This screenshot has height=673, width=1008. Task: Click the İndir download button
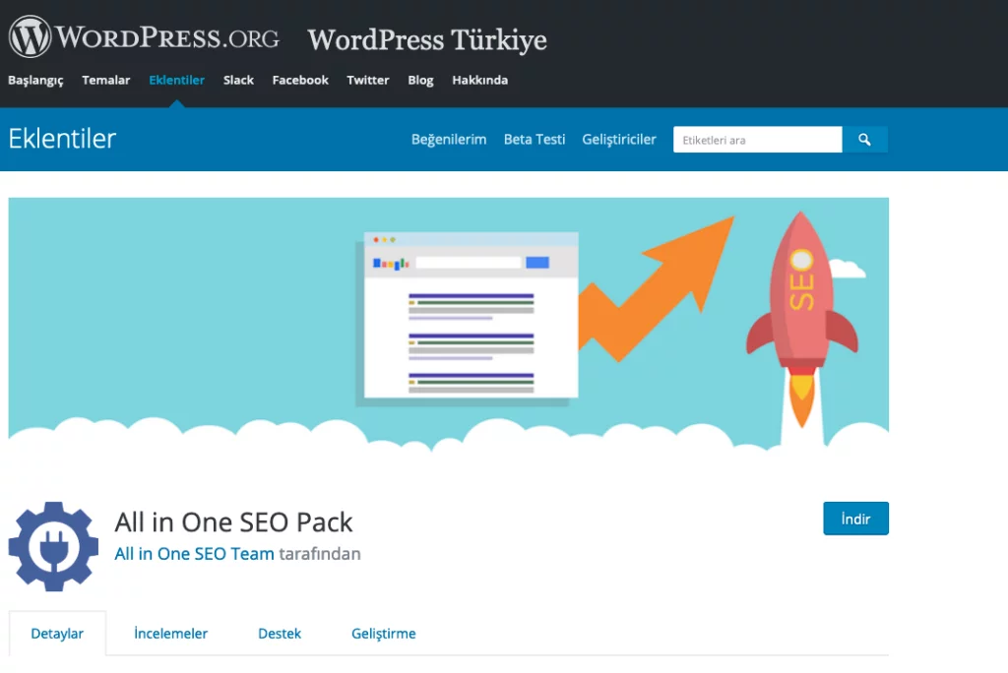(855, 519)
